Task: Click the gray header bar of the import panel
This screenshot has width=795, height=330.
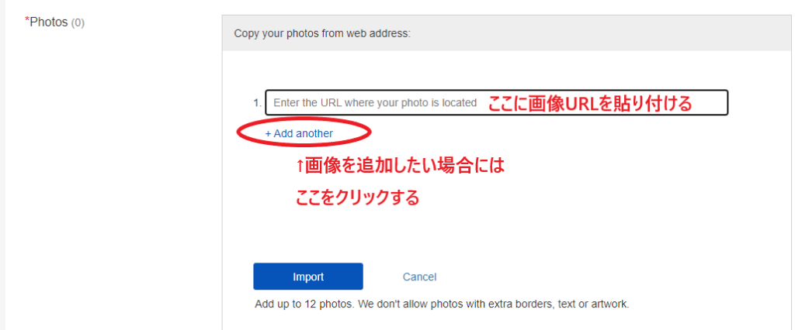Action: point(508,33)
